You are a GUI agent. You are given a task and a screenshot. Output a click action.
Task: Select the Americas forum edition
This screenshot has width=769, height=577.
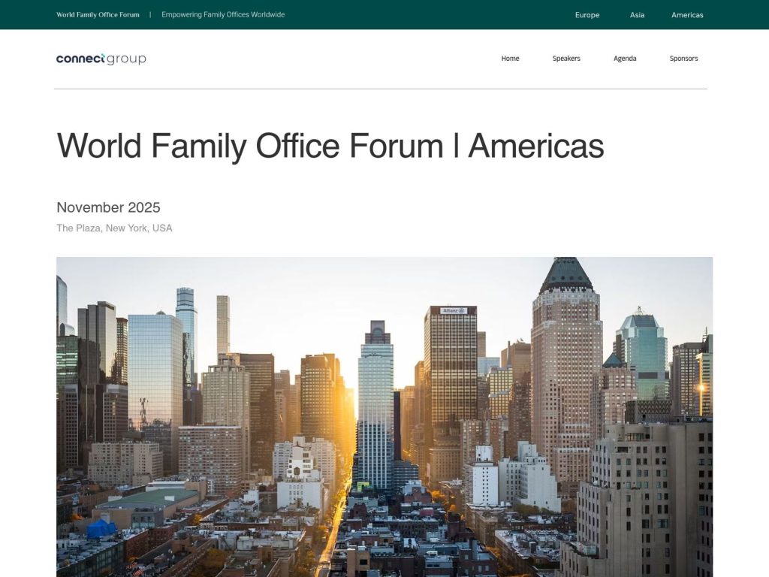click(x=686, y=14)
